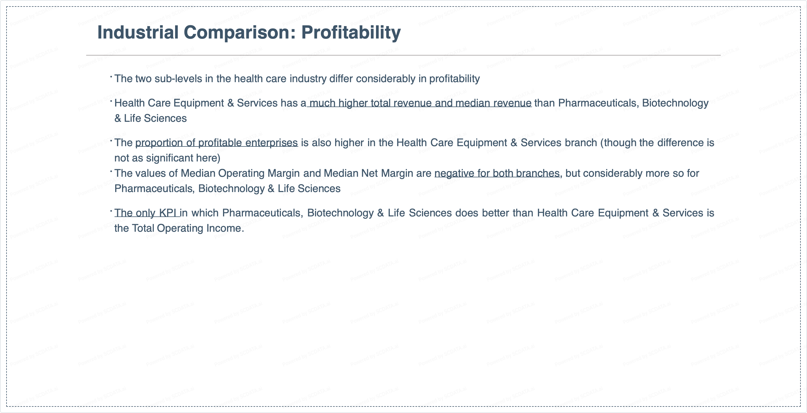Click the word 'Industrial' in the title
The image size is (807, 413).
pos(138,33)
